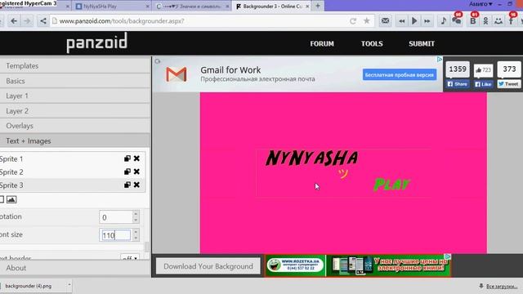The height and width of the screenshot is (294, 523).
Task: Delete Sprite 3
Action: pyautogui.click(x=136, y=185)
